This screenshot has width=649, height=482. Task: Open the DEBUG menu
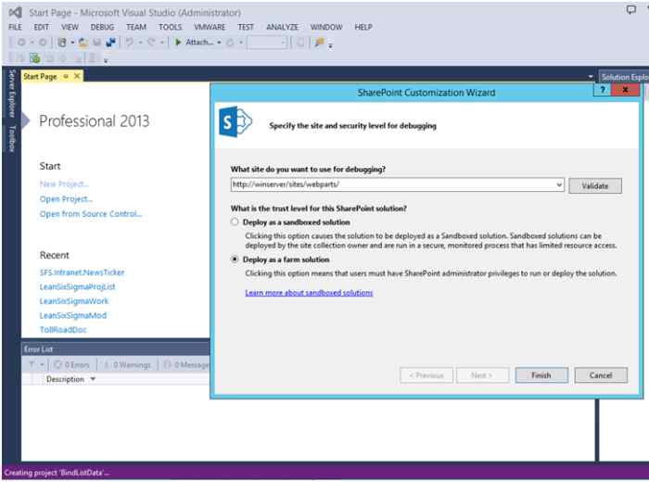[102, 27]
